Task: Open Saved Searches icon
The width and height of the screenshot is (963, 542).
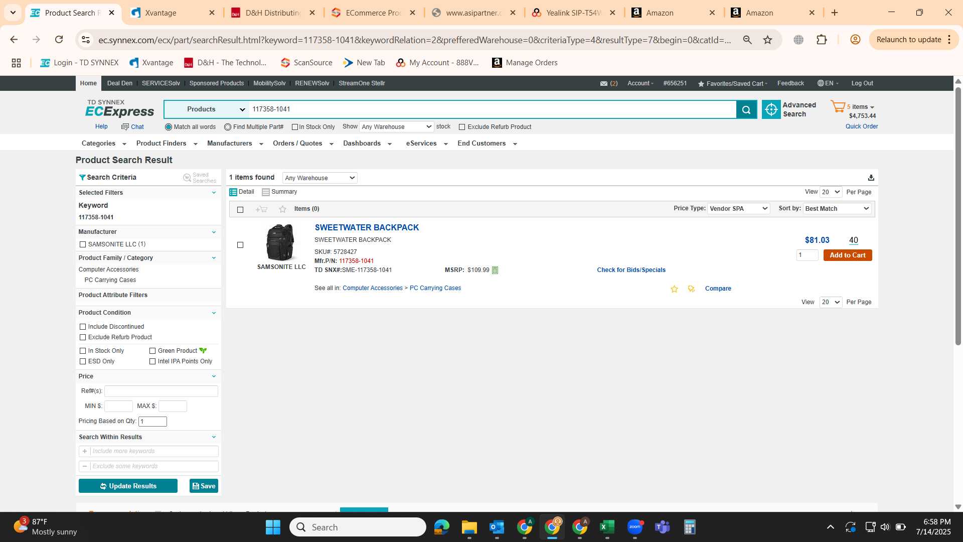Action: [187, 178]
